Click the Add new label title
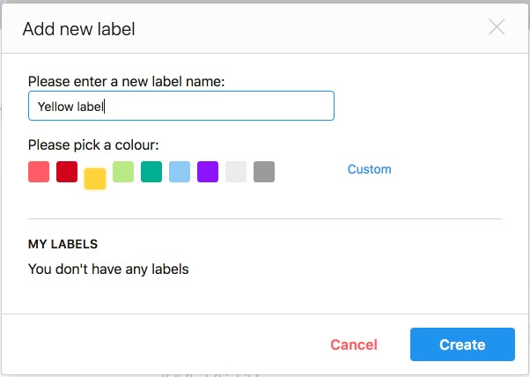The image size is (530, 377). pyautogui.click(x=78, y=29)
